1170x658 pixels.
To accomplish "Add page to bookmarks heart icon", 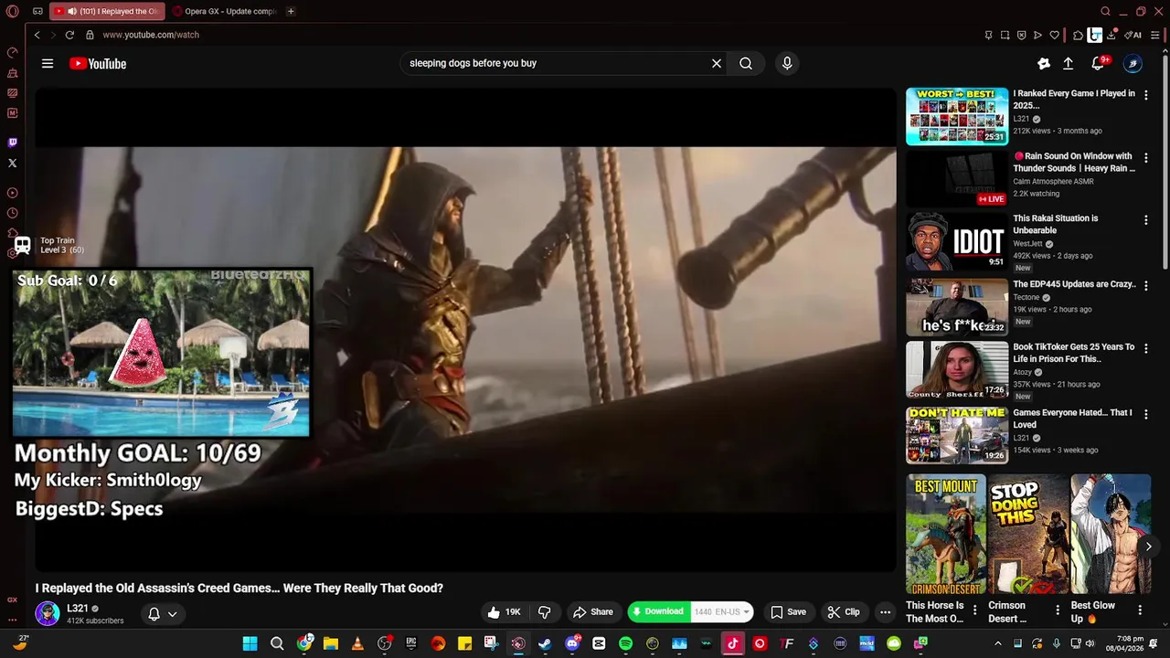I will pos(1054,36).
